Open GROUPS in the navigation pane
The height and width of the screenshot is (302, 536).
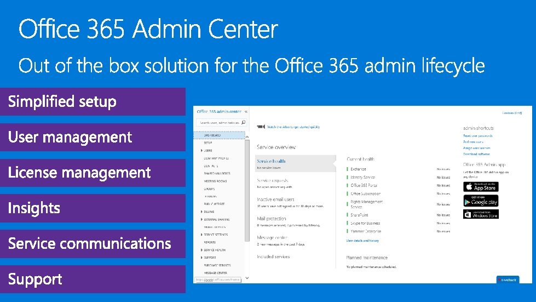click(209, 189)
